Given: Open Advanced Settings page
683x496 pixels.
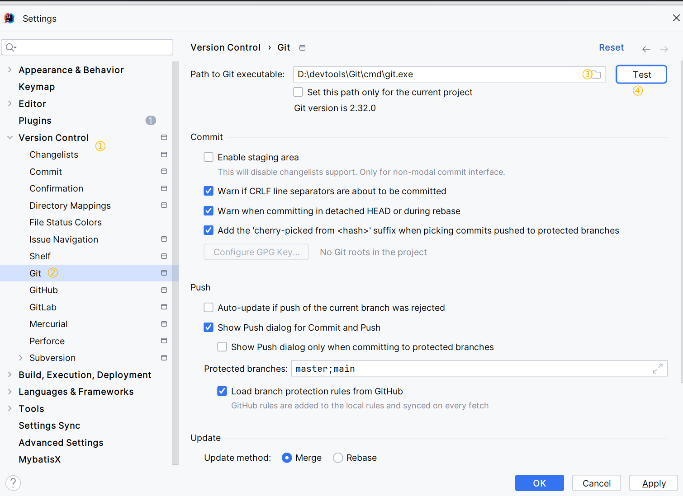Looking at the screenshot, I should (61, 443).
